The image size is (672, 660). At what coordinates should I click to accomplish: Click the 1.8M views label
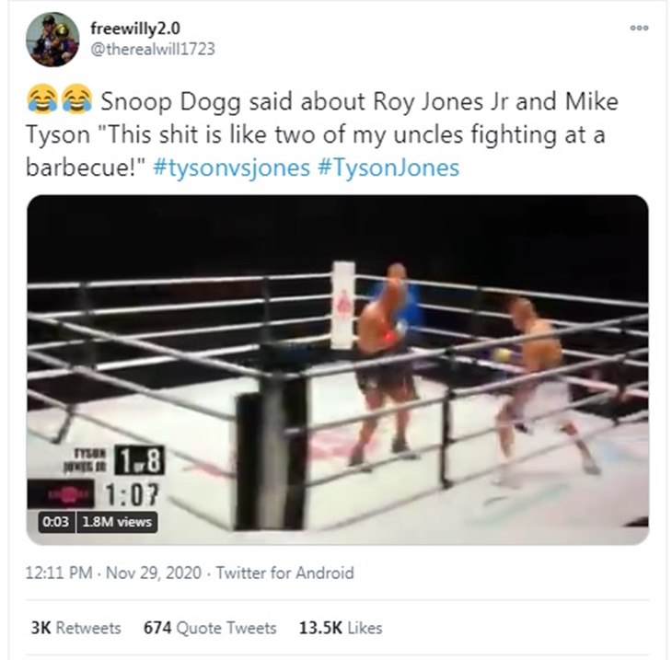pos(117,522)
